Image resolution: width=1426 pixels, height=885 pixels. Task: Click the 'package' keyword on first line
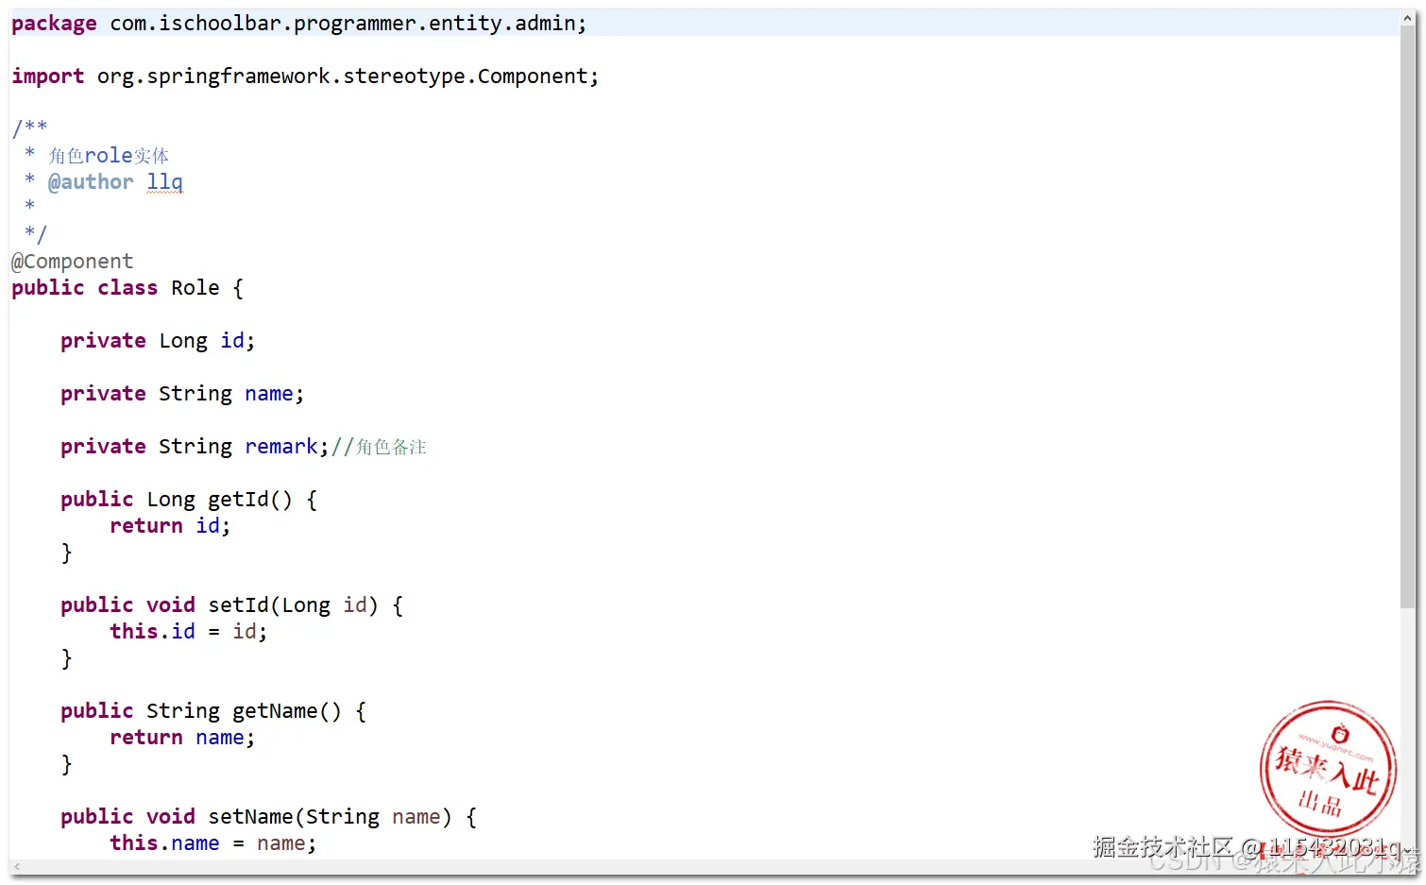[54, 24]
